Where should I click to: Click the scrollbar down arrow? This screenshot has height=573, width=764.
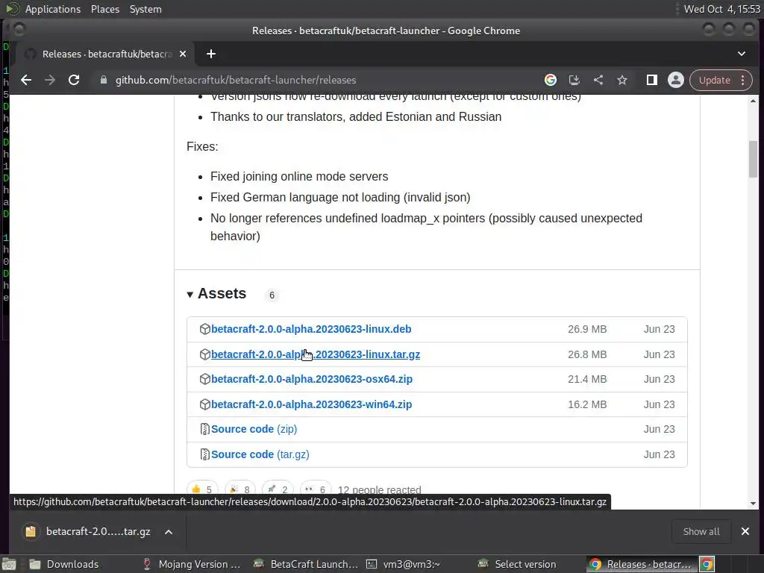(753, 504)
